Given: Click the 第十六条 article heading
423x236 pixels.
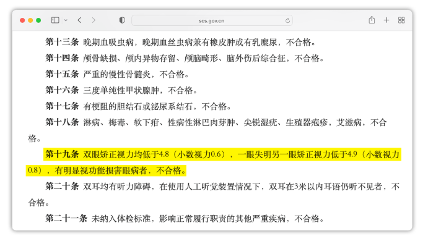Looking at the screenshot, I should [x=62, y=90].
